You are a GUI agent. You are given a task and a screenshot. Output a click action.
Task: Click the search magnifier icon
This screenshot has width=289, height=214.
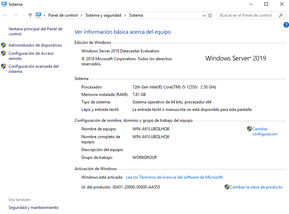[x=280, y=15]
